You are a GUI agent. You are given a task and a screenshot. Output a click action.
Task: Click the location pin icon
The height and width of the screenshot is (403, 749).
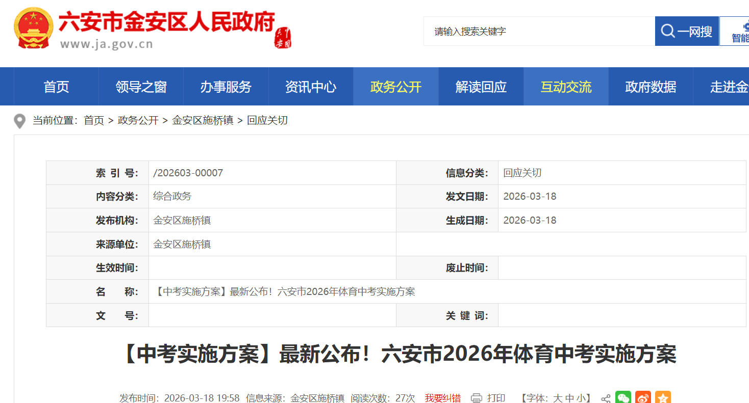click(x=20, y=121)
